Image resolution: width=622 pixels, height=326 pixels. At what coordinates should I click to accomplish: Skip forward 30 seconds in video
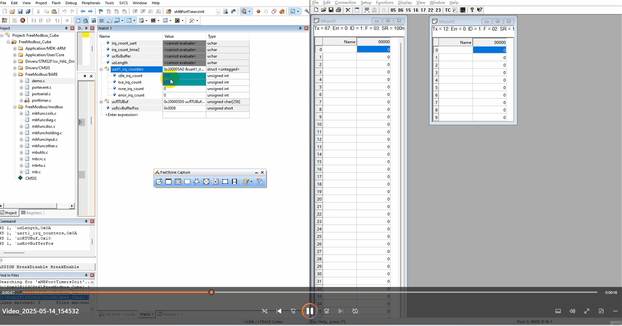[x=326, y=311]
